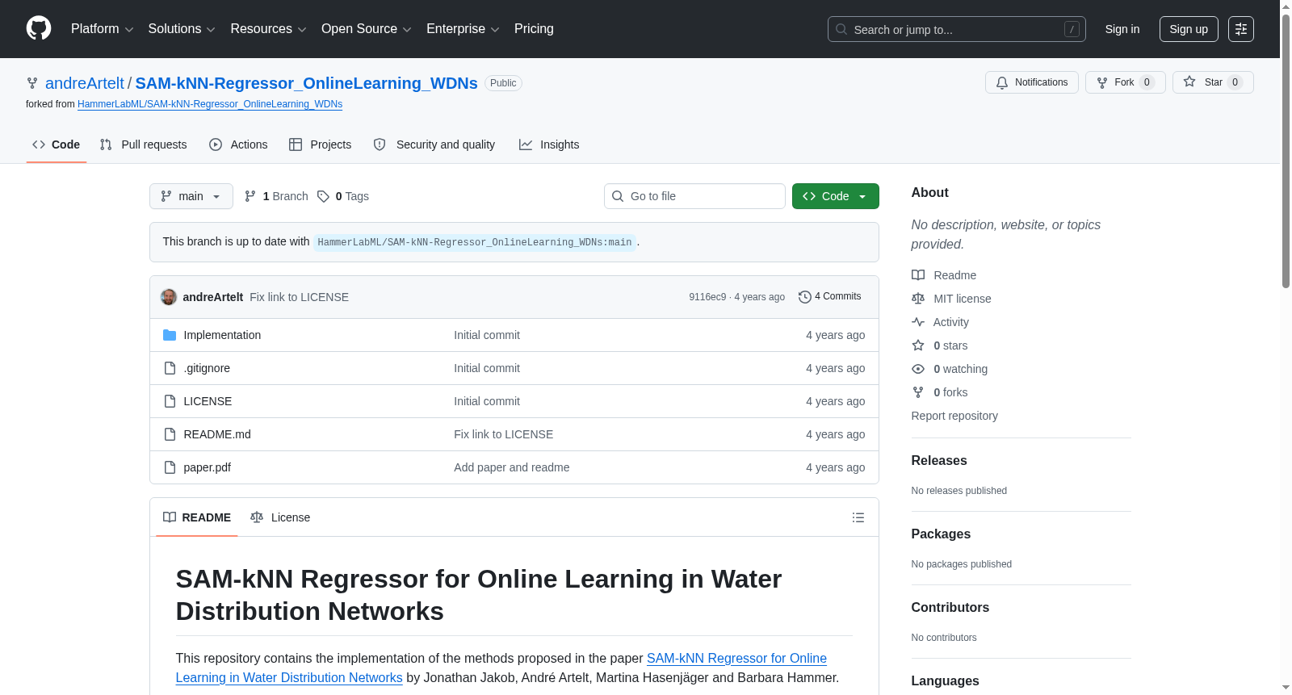The height and width of the screenshot is (695, 1292).
Task: Click the branch icon beside 1 Branch
Action: click(x=250, y=196)
